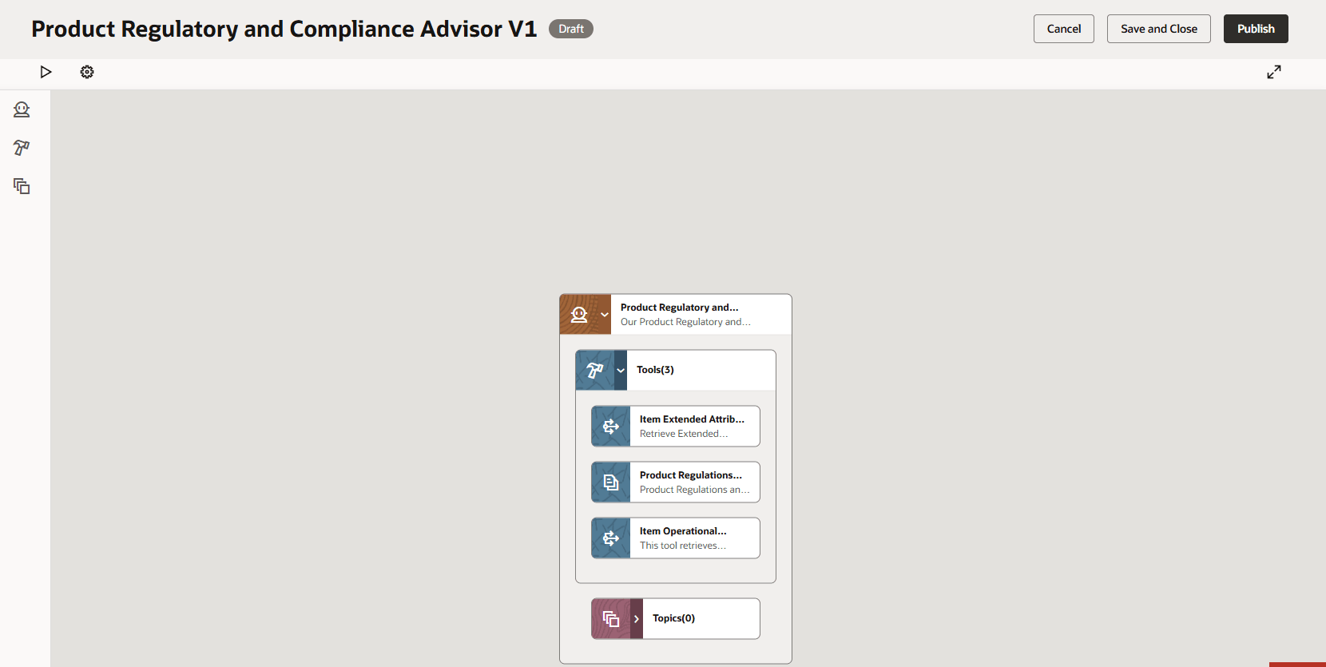Select the agent icon on the Product Regulatory node
Viewport: 1326px width, 667px height.
click(x=579, y=315)
